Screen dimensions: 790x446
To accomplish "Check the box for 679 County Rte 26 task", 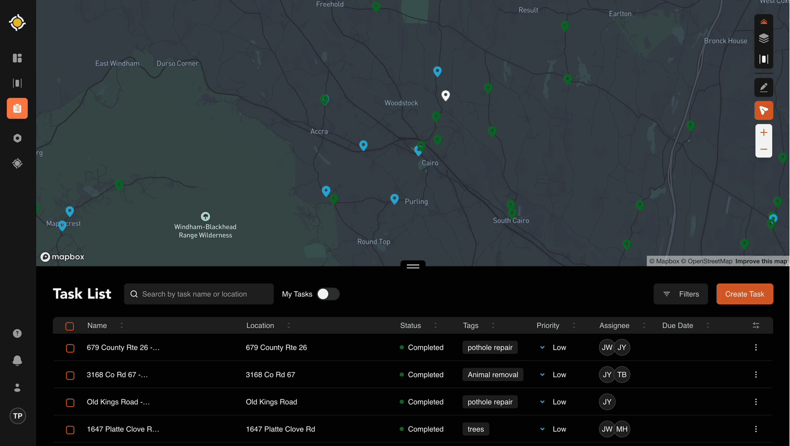I will pos(70,348).
